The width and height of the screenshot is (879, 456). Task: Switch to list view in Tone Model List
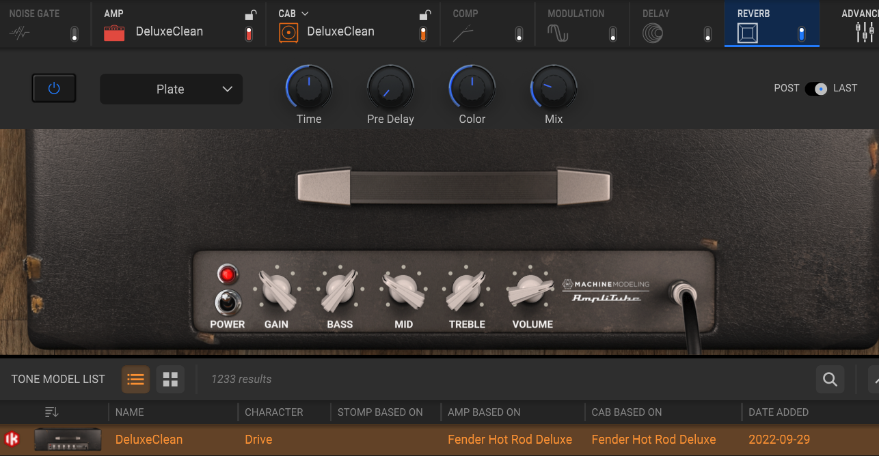(x=136, y=380)
